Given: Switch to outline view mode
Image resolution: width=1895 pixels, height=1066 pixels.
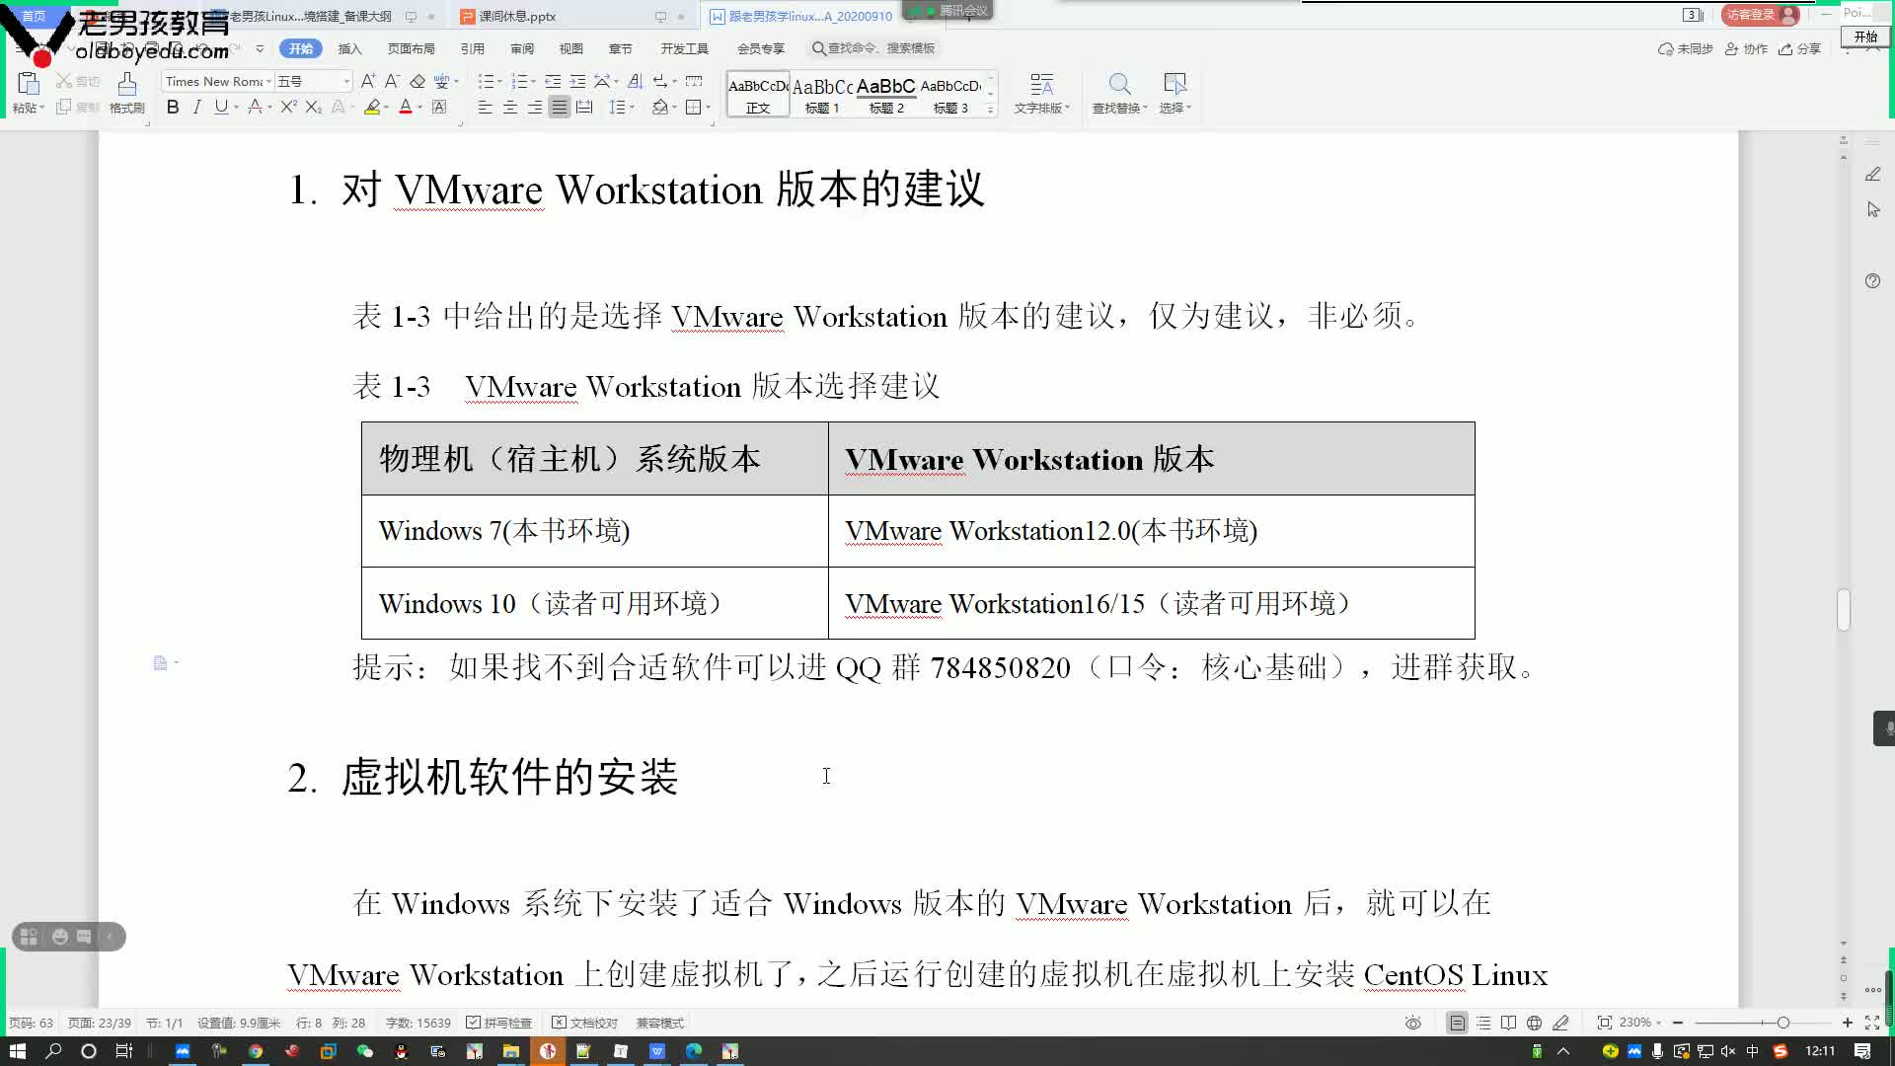Looking at the screenshot, I should pyautogui.click(x=1483, y=1023).
